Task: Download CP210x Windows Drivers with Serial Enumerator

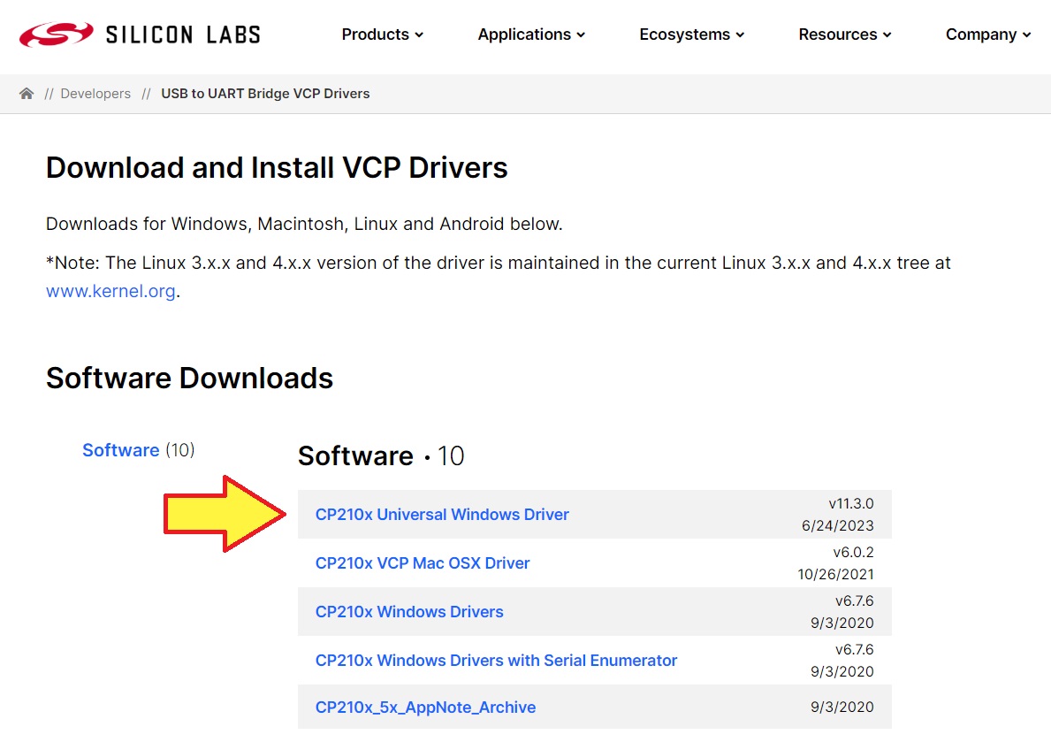Action: coord(496,661)
